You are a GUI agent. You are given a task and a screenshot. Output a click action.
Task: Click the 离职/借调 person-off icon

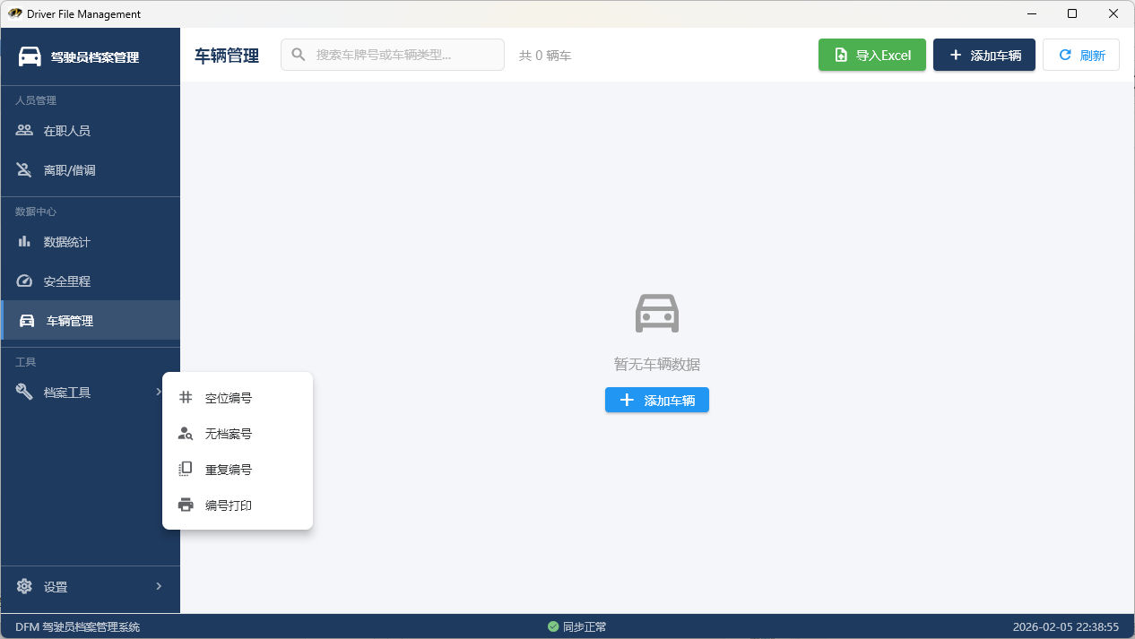tap(24, 170)
